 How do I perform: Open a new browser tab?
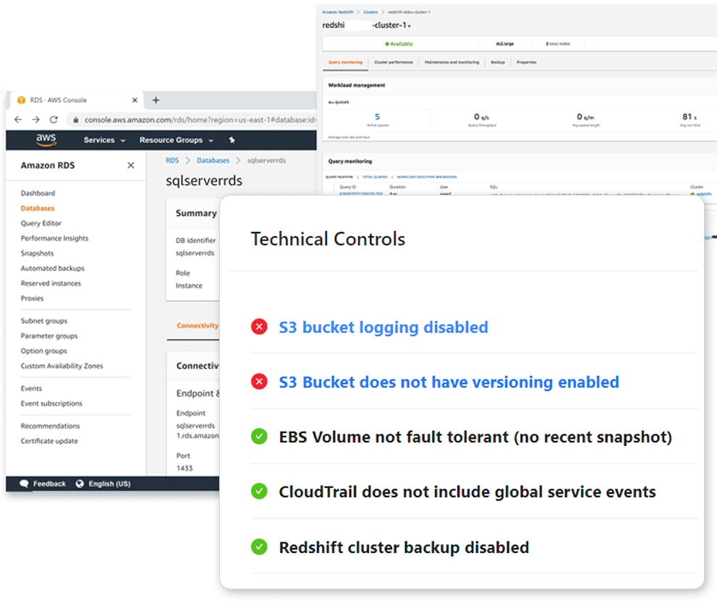(x=156, y=100)
